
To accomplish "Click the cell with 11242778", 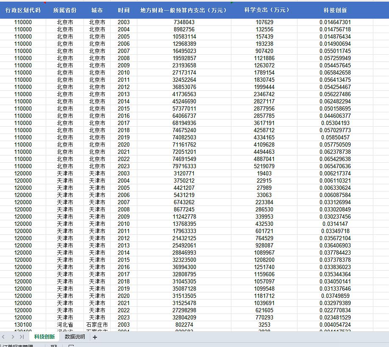I will click(x=184, y=216).
